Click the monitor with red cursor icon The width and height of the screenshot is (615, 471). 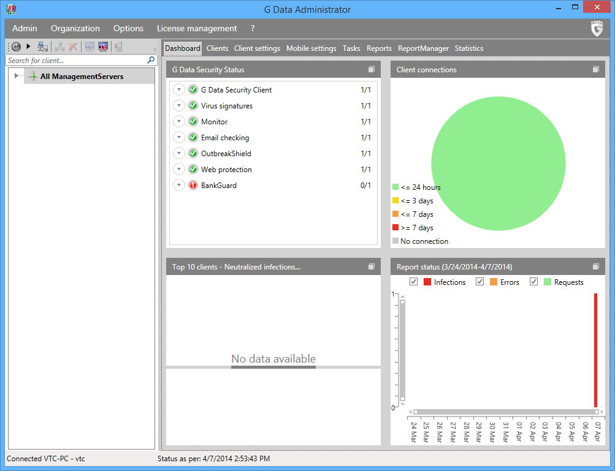(103, 47)
